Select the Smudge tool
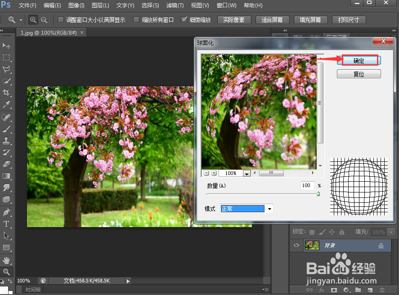Screen dimensions: 399x295 pos(6,188)
